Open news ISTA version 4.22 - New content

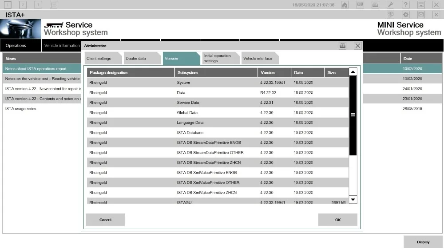(x=43, y=89)
